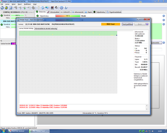The image size is (167, 133).
Task: Click the tray temperature icon showing 24
Action: tap(143, 131)
